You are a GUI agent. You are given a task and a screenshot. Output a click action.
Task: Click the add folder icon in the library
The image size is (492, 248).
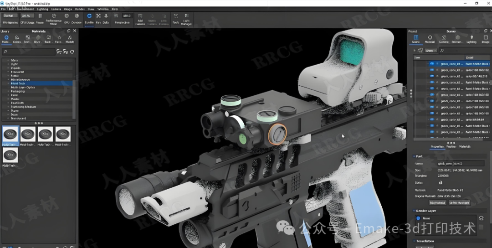(59, 52)
